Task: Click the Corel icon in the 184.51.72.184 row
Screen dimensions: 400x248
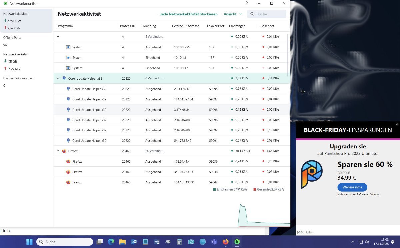Action: pos(68,99)
